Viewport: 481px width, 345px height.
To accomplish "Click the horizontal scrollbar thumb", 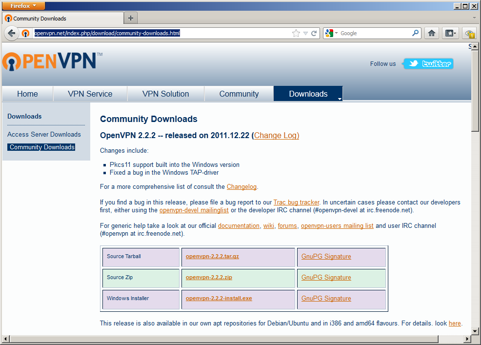I will [224, 339].
